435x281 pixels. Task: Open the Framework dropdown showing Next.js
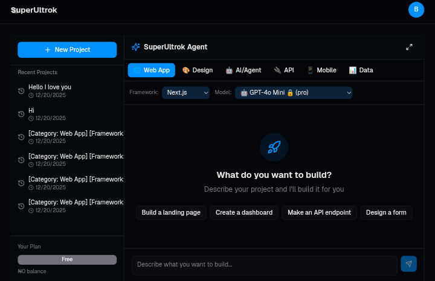point(185,93)
